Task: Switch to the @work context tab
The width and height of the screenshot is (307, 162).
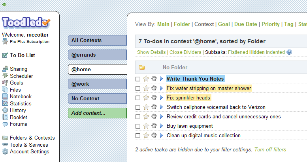Action: click(97, 84)
